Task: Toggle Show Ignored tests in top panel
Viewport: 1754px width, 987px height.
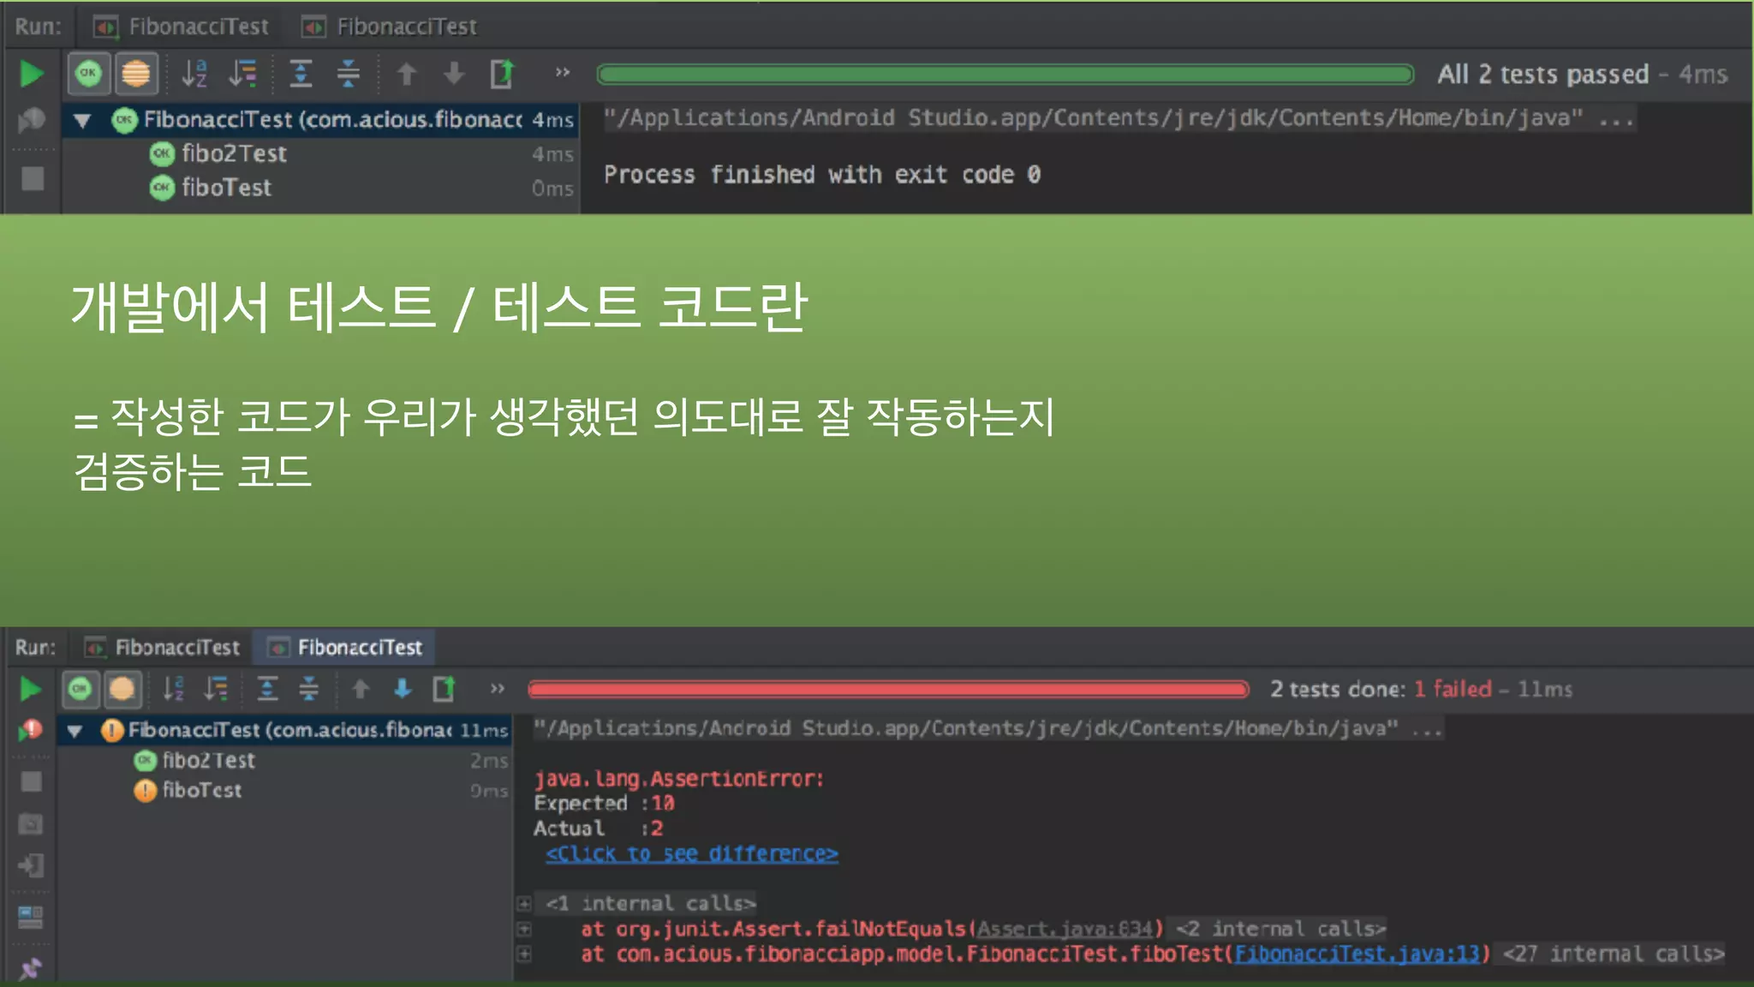Action: 135,74
